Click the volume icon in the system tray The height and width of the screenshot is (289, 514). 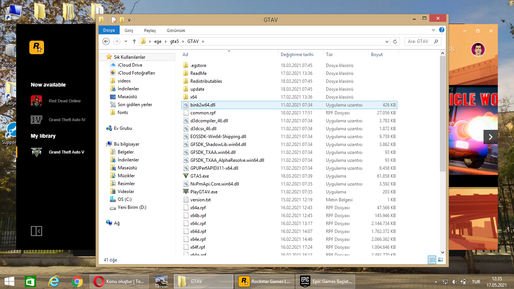point(454,281)
